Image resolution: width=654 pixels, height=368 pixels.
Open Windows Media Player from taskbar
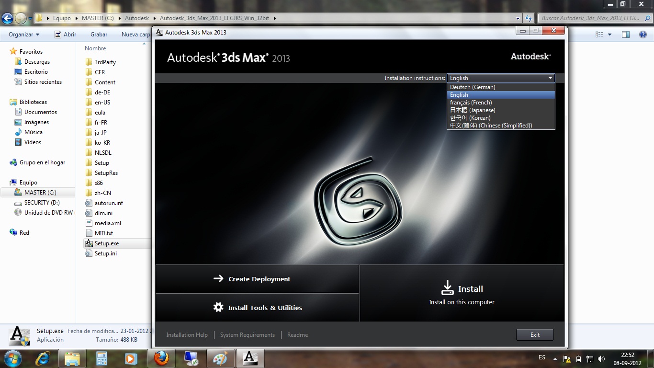click(x=131, y=358)
